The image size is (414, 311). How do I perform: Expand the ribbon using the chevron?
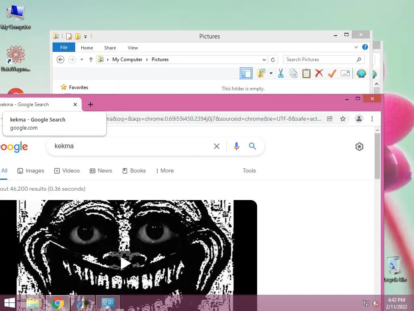coord(356,47)
